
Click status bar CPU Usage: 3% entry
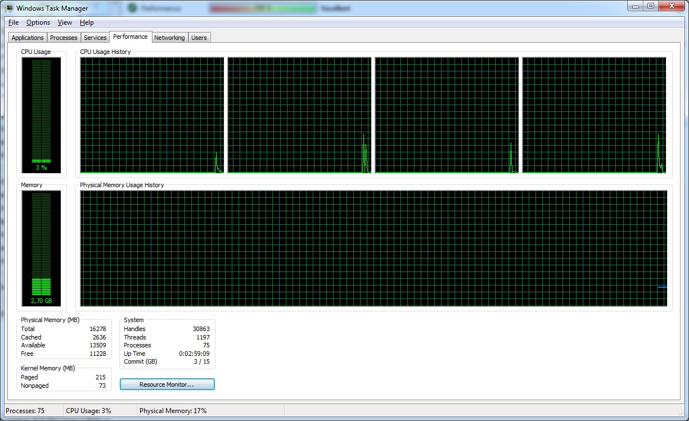(88, 411)
